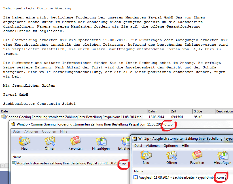Open Aktionen menu in back WinZip window
233x184 pixels.
point(31,131)
